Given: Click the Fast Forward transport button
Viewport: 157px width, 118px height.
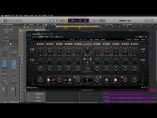Looking at the screenshot, I should point(52,21).
